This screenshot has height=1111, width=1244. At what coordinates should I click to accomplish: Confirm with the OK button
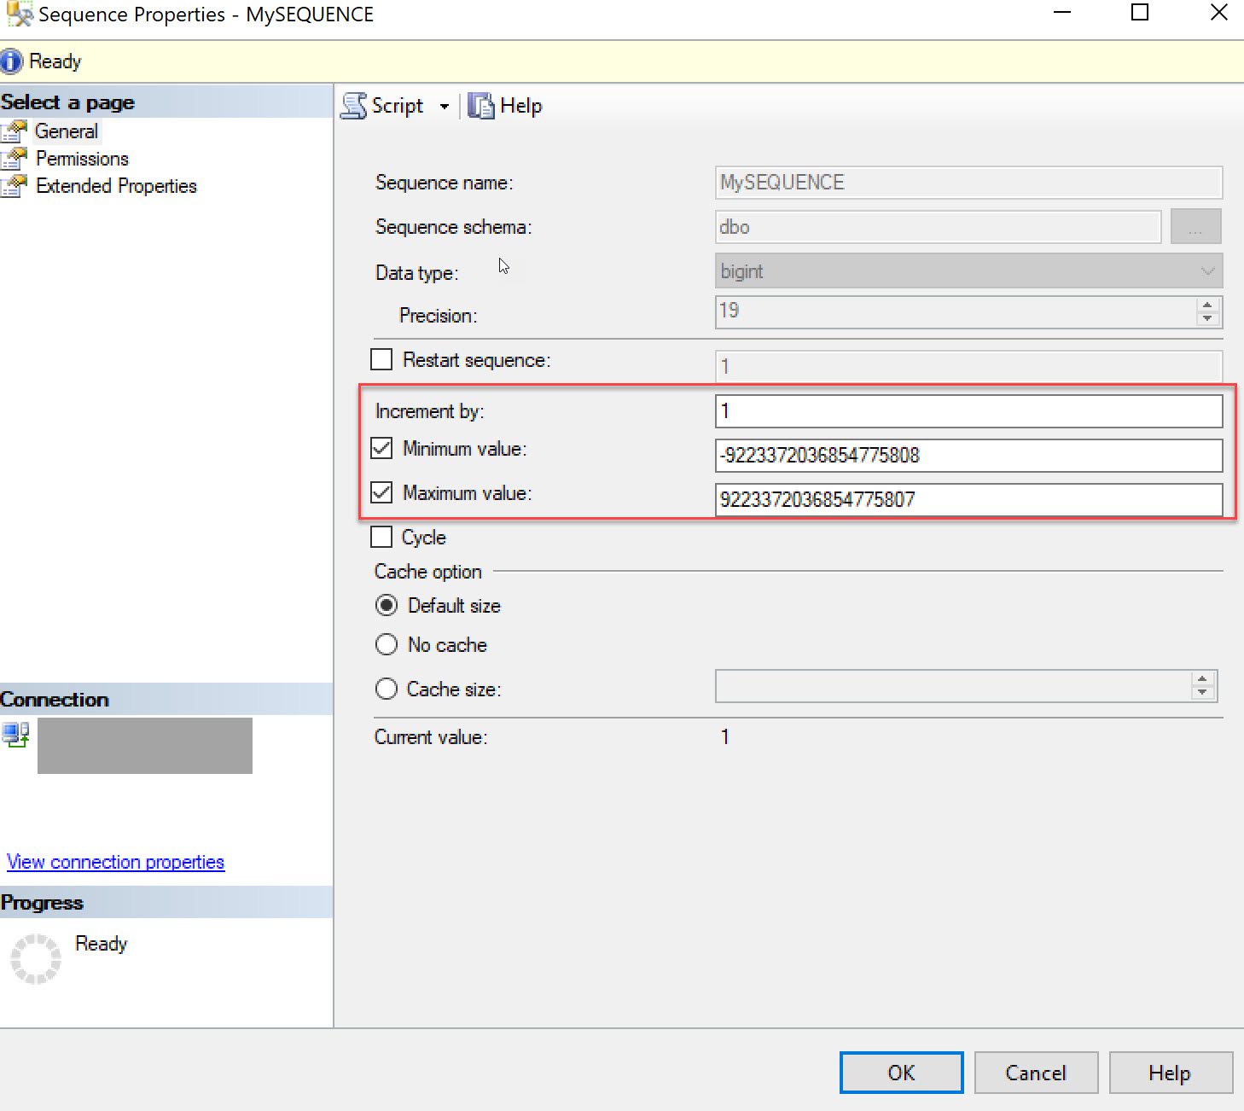coord(901,1073)
